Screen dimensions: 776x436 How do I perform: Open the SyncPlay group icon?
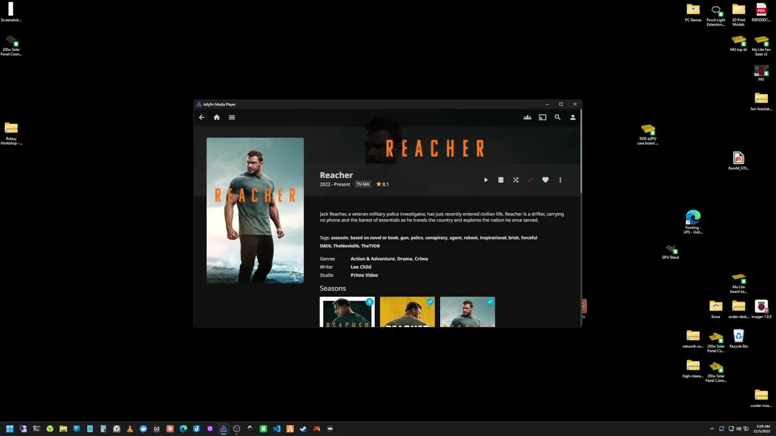tap(527, 117)
